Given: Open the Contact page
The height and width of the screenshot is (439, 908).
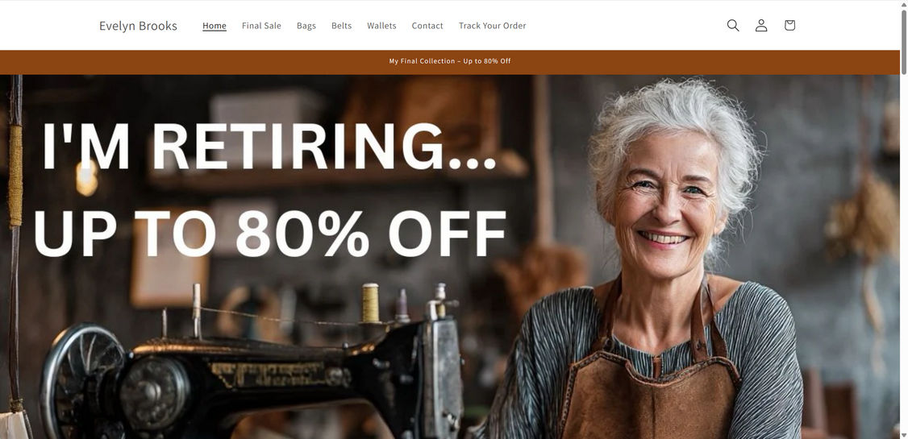Looking at the screenshot, I should tap(427, 26).
